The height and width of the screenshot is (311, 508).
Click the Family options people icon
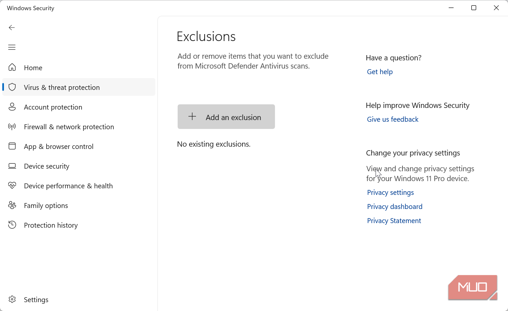coord(12,205)
